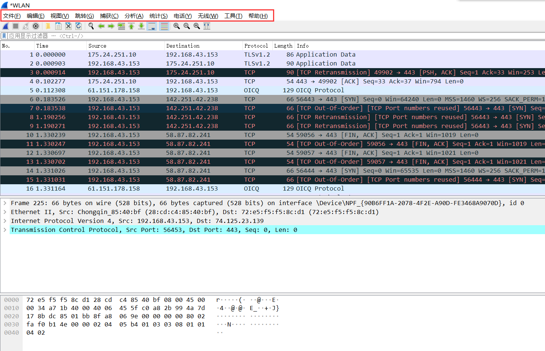
Task: Jump to the first packet
Action: [131, 26]
